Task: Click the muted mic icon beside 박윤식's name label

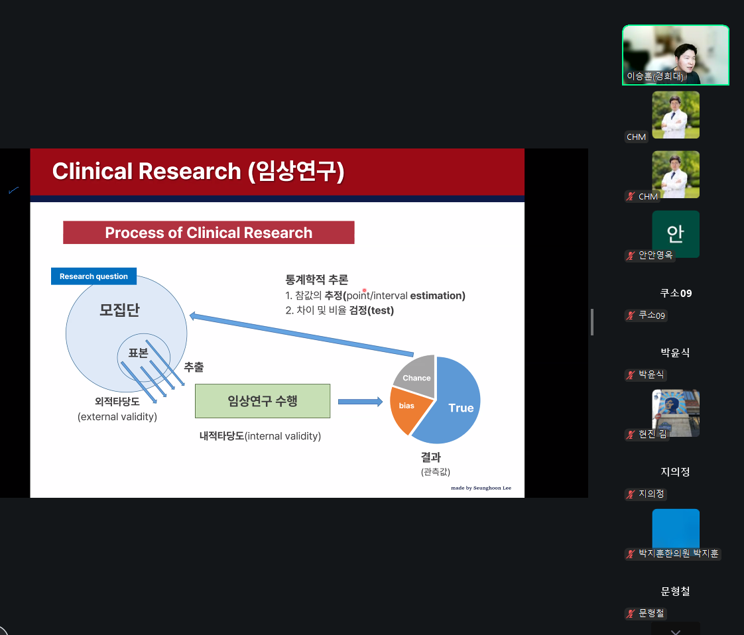Action: (x=631, y=375)
